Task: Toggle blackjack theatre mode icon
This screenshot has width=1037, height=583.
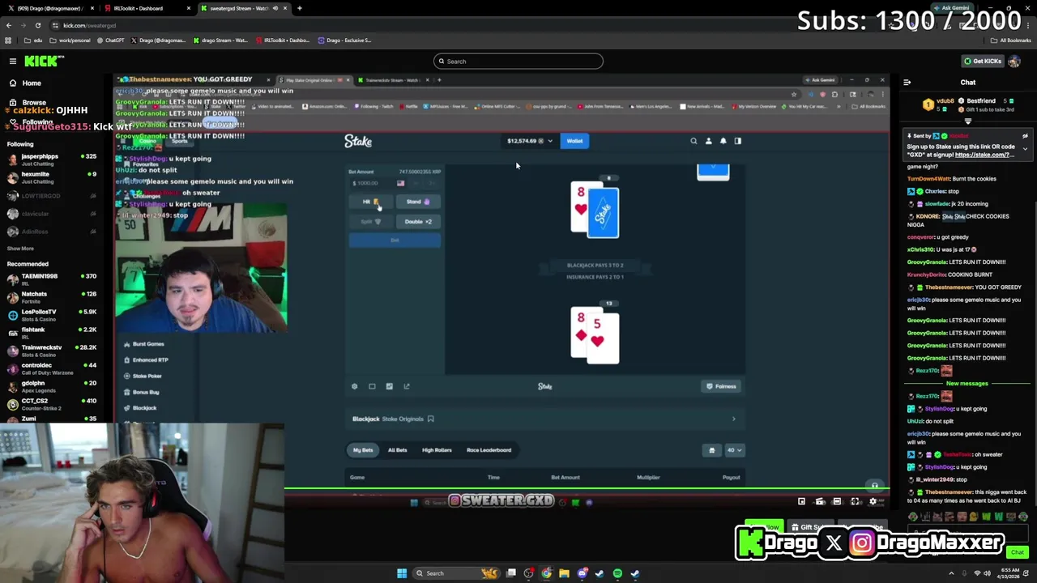Action: coord(372,386)
